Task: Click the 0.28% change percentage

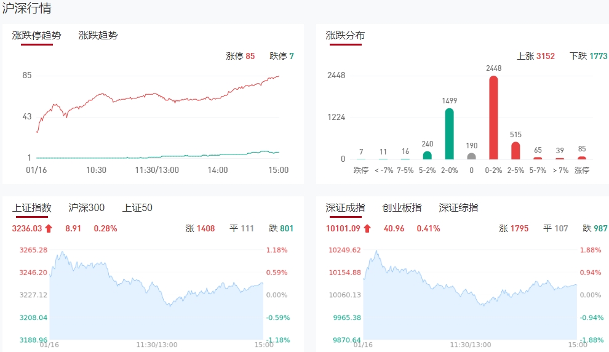Action: click(x=105, y=228)
